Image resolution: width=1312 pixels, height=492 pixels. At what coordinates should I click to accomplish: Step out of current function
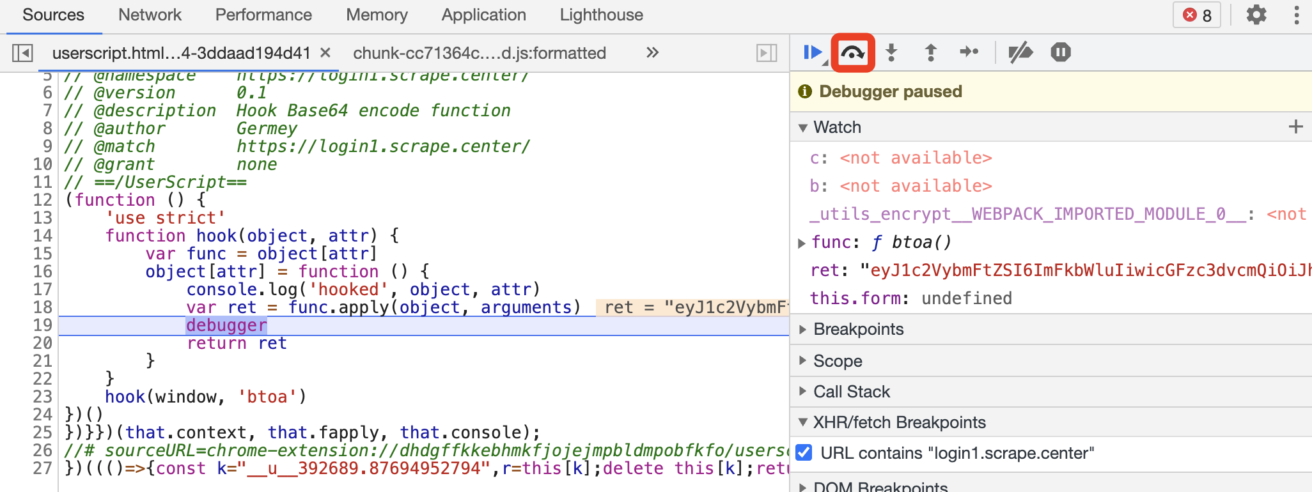[931, 52]
